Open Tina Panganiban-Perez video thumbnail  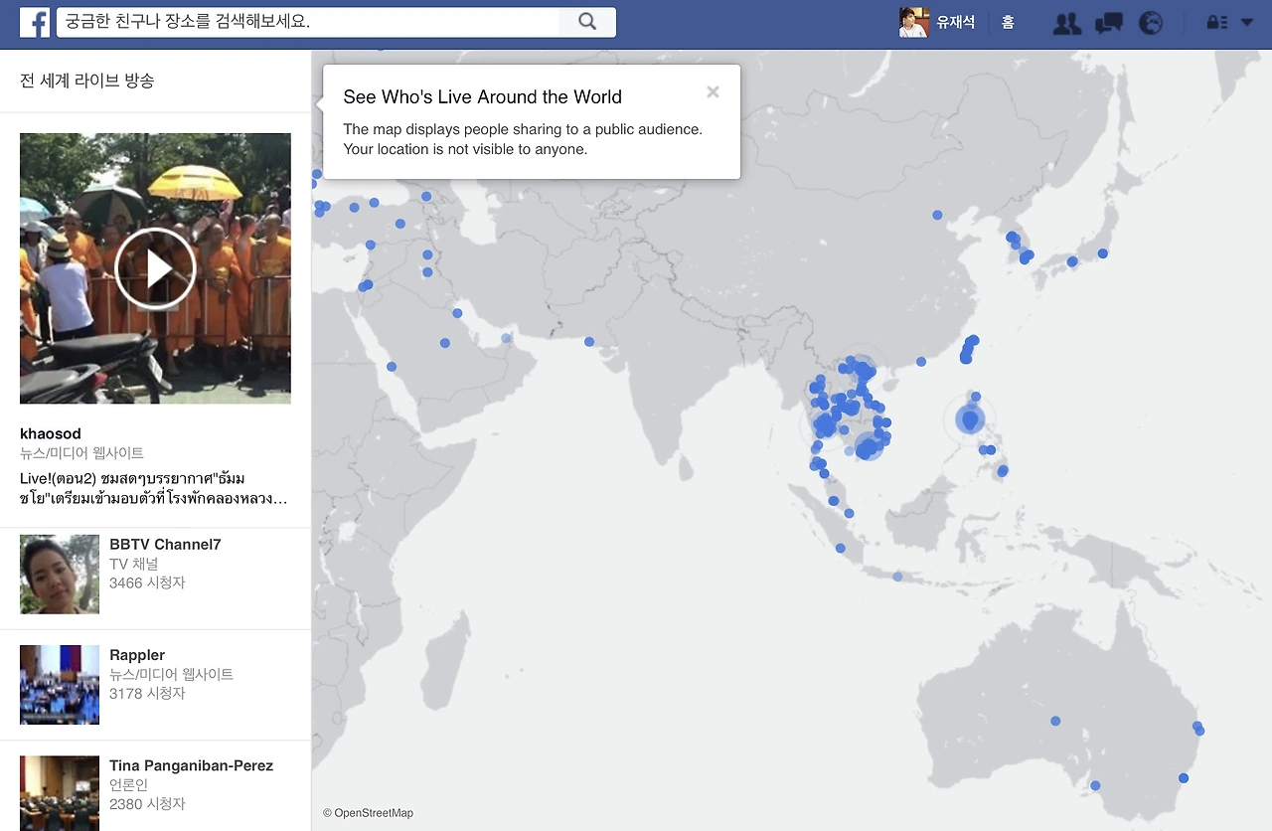(60, 793)
